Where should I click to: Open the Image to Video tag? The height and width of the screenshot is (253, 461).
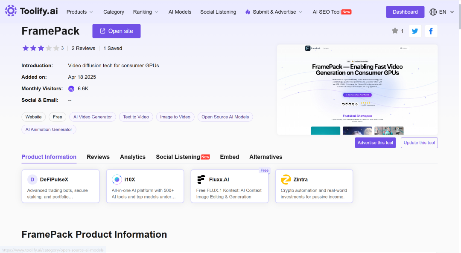click(175, 117)
